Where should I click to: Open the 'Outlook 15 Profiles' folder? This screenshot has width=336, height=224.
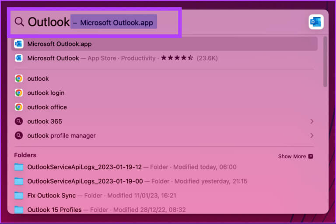click(164, 210)
